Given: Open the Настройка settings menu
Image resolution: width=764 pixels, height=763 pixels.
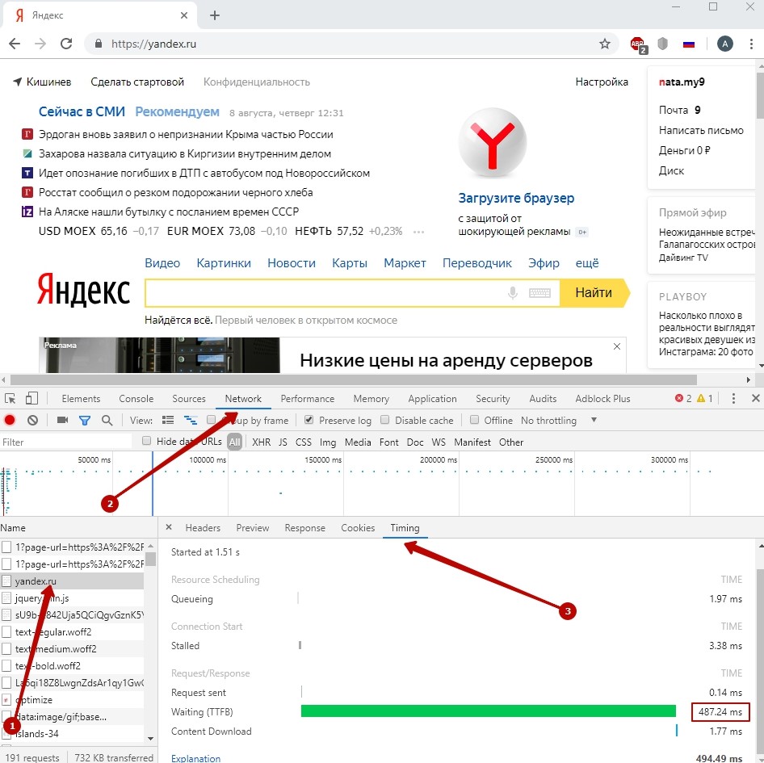Looking at the screenshot, I should (x=602, y=82).
